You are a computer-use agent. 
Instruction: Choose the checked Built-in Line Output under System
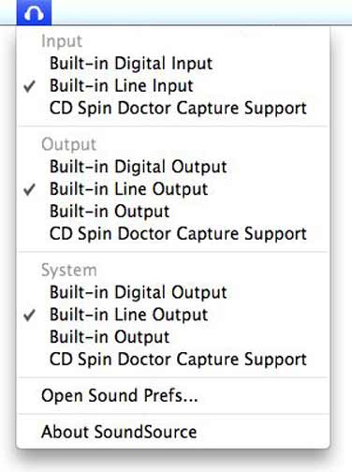tap(173, 315)
